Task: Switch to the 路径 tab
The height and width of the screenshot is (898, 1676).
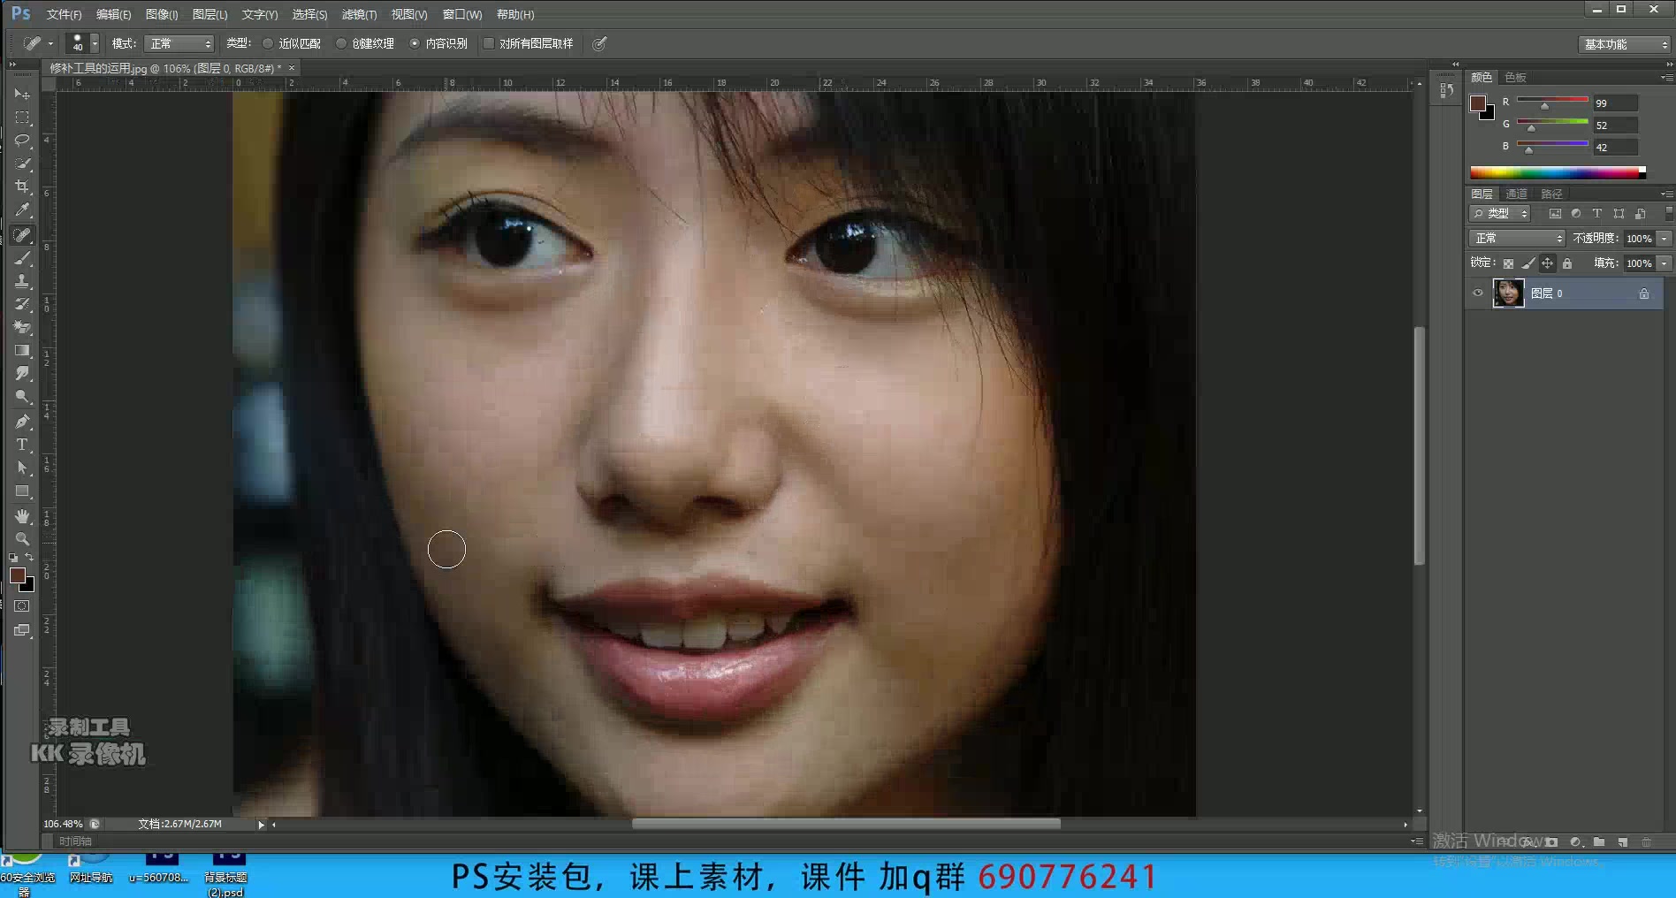Action: [x=1551, y=194]
